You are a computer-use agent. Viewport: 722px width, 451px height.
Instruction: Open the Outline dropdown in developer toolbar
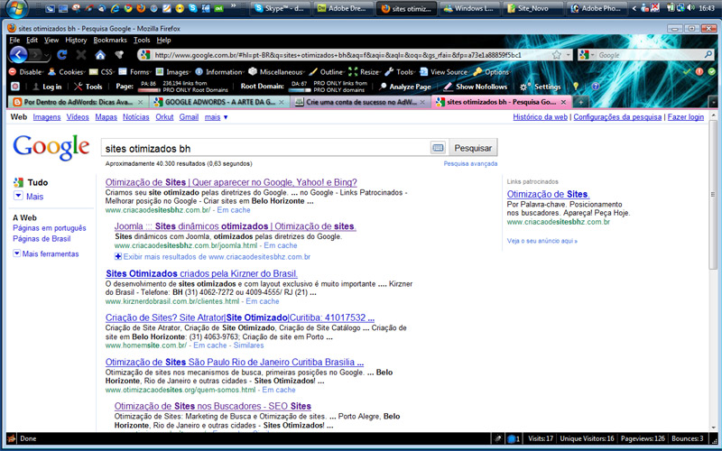328,72
